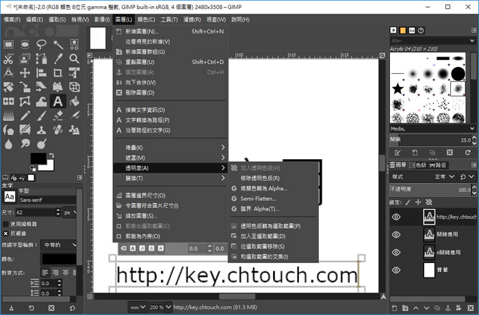Image resolution: width=479 pixels, height=315 pixels.
Task: Click the Measure tool
Action: pyautogui.click(x=8, y=73)
